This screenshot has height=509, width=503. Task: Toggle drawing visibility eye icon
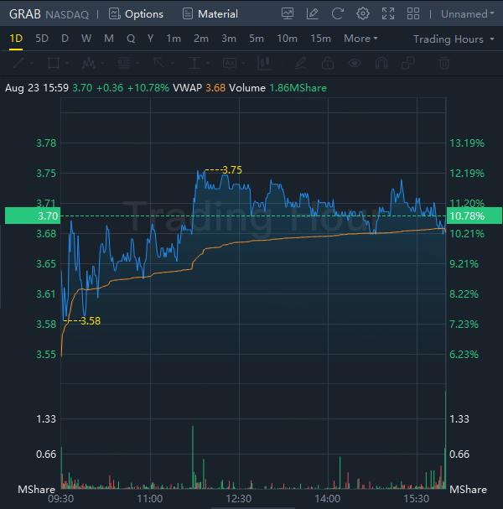355,63
